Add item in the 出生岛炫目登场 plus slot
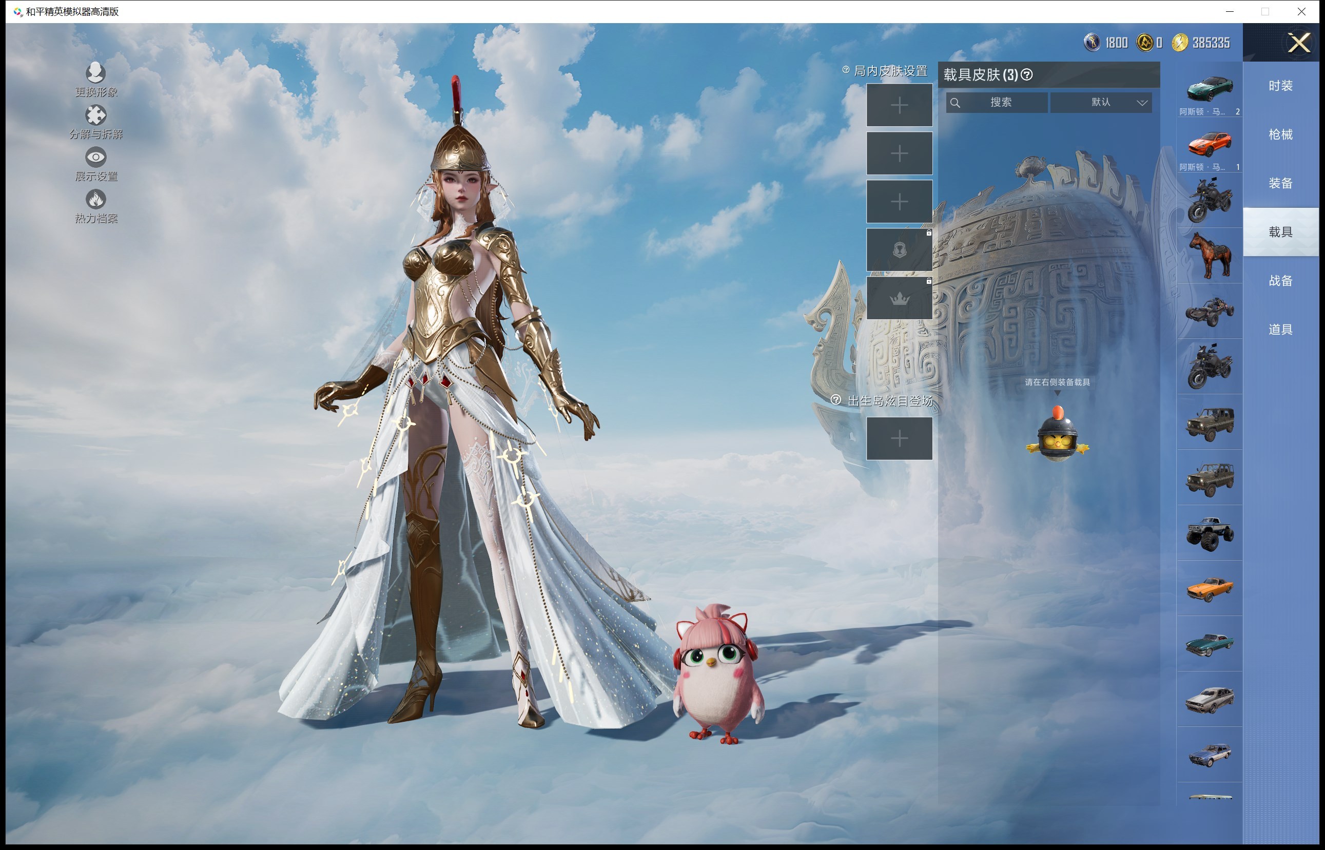The width and height of the screenshot is (1325, 850). coord(899,438)
